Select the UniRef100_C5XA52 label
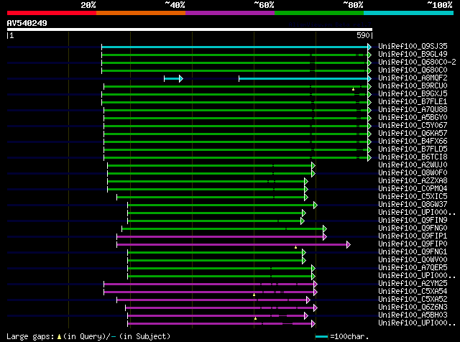Image resolution: width=460 pixels, height=342 pixels. (x=413, y=300)
